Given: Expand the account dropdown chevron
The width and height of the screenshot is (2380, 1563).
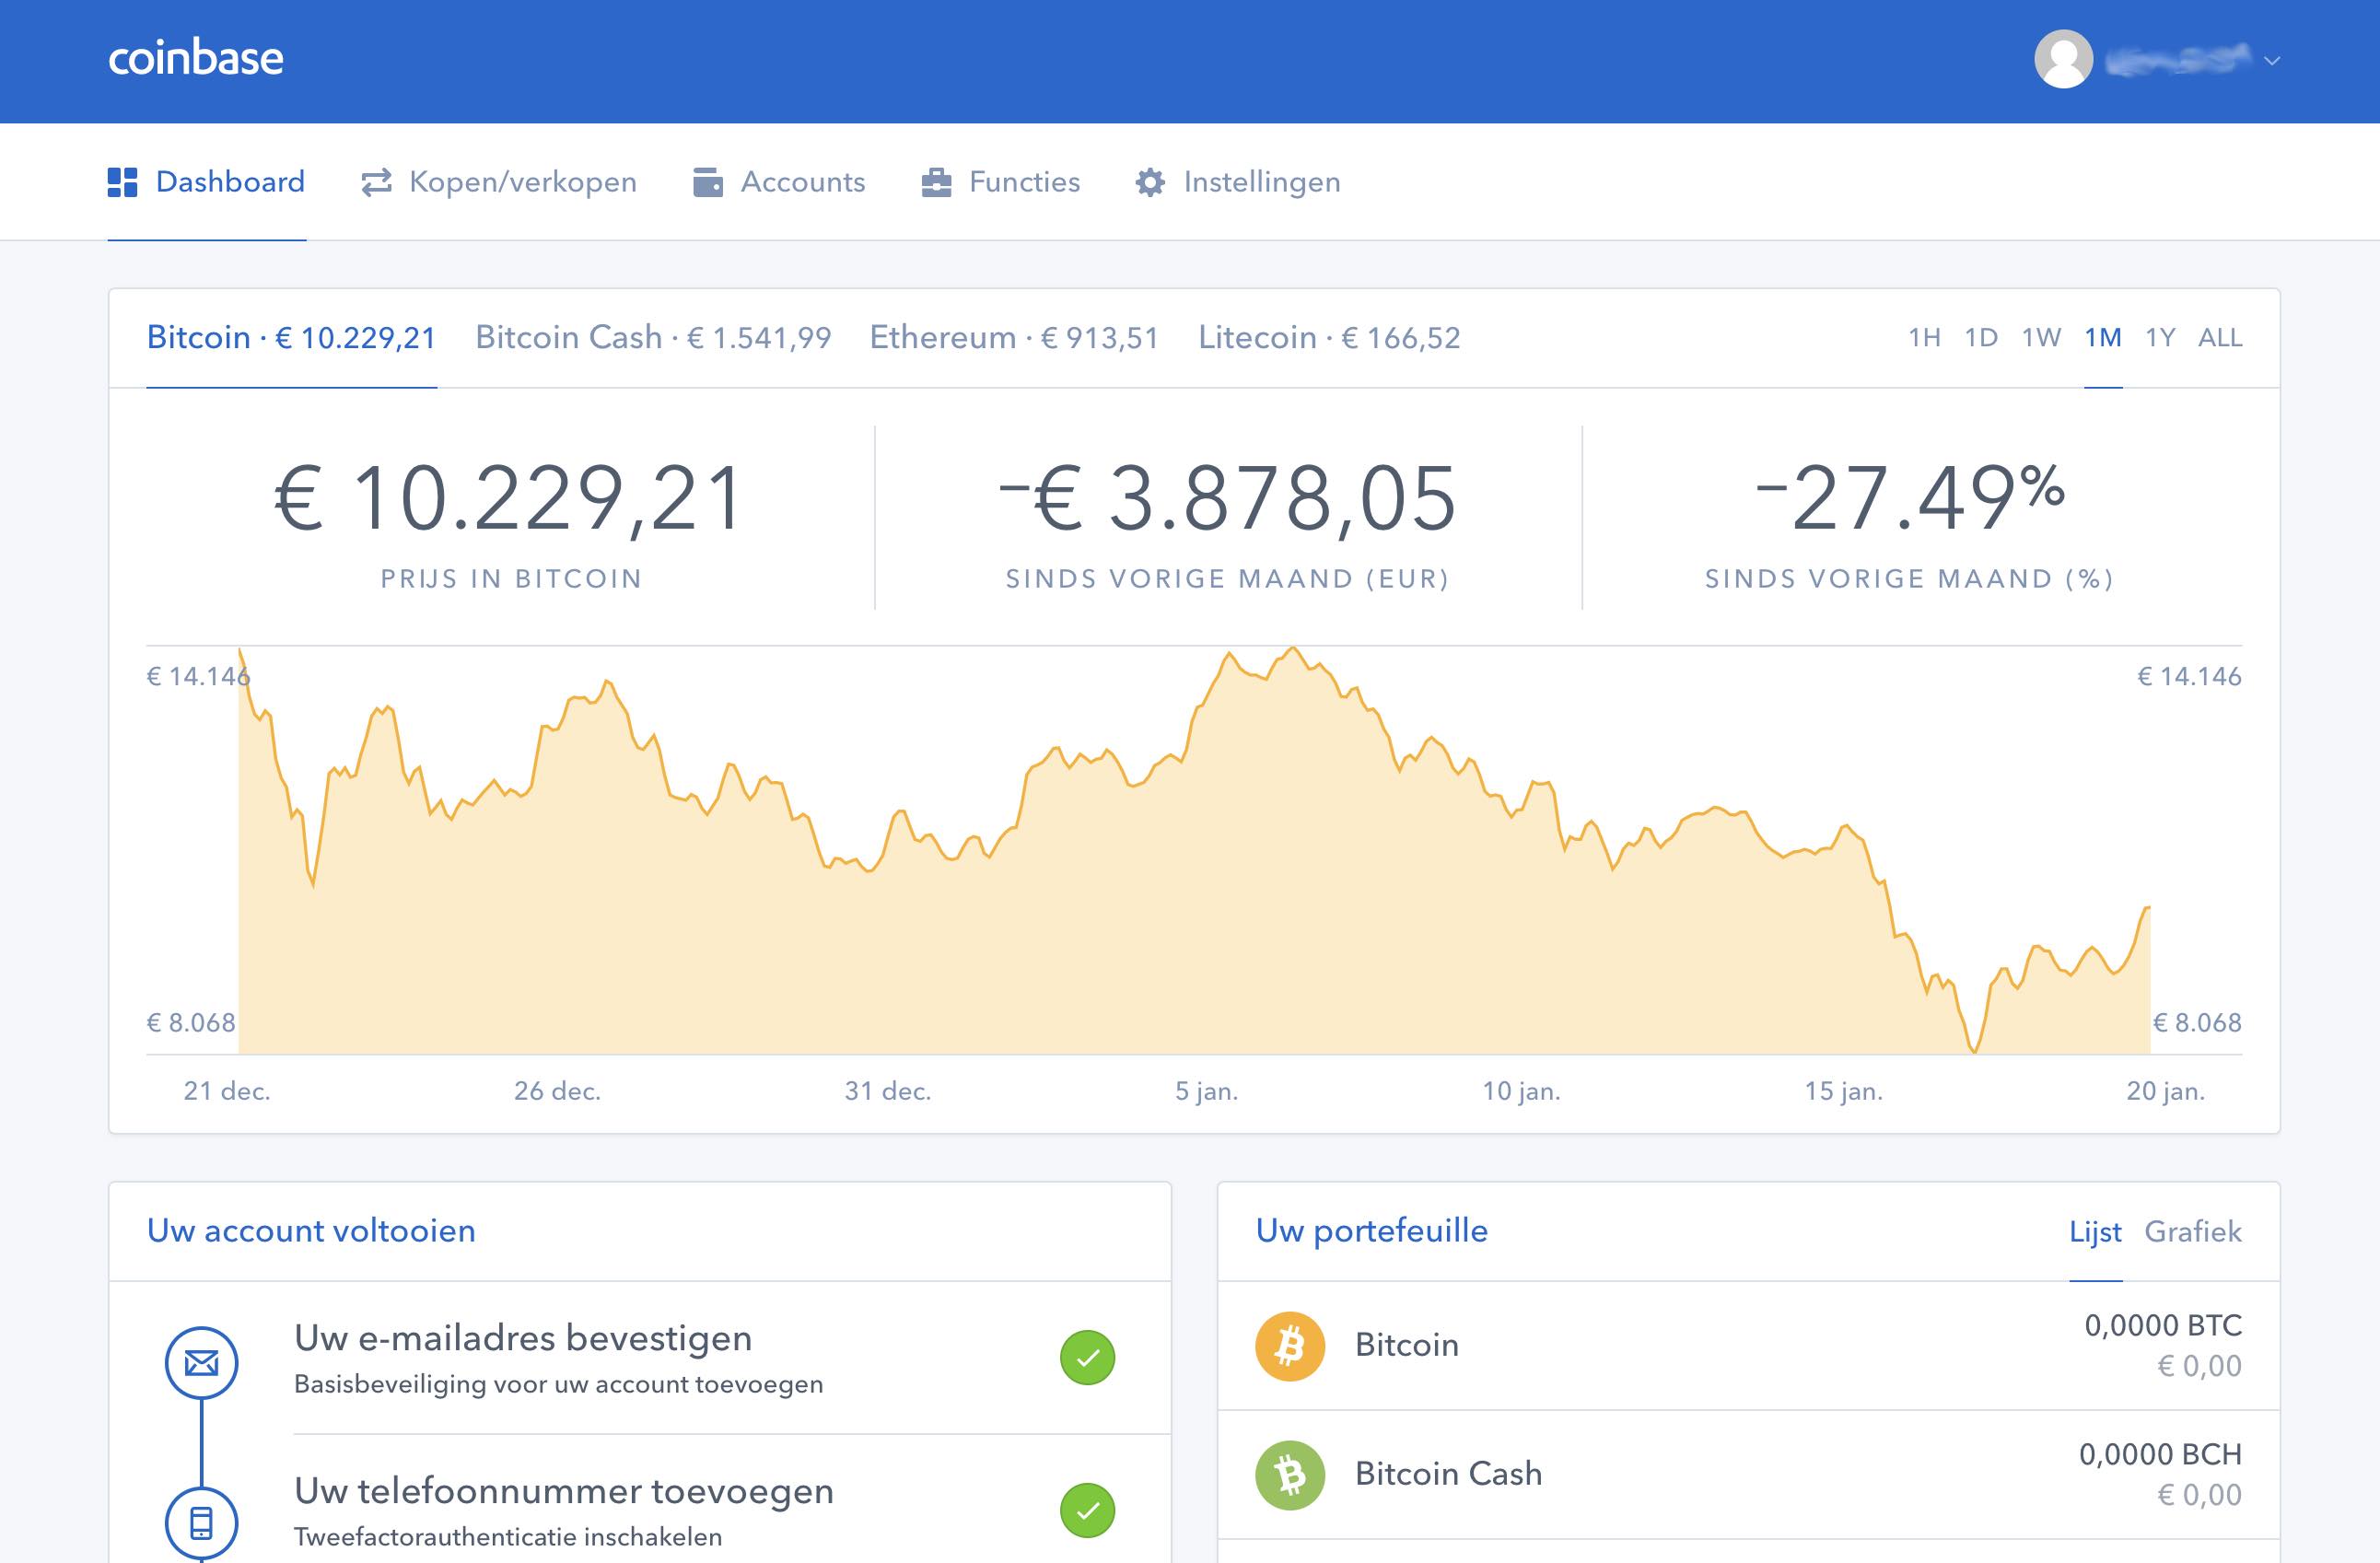Looking at the screenshot, I should tap(2272, 61).
